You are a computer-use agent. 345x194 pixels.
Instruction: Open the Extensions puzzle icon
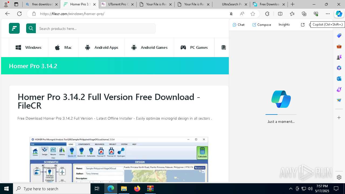point(267,14)
